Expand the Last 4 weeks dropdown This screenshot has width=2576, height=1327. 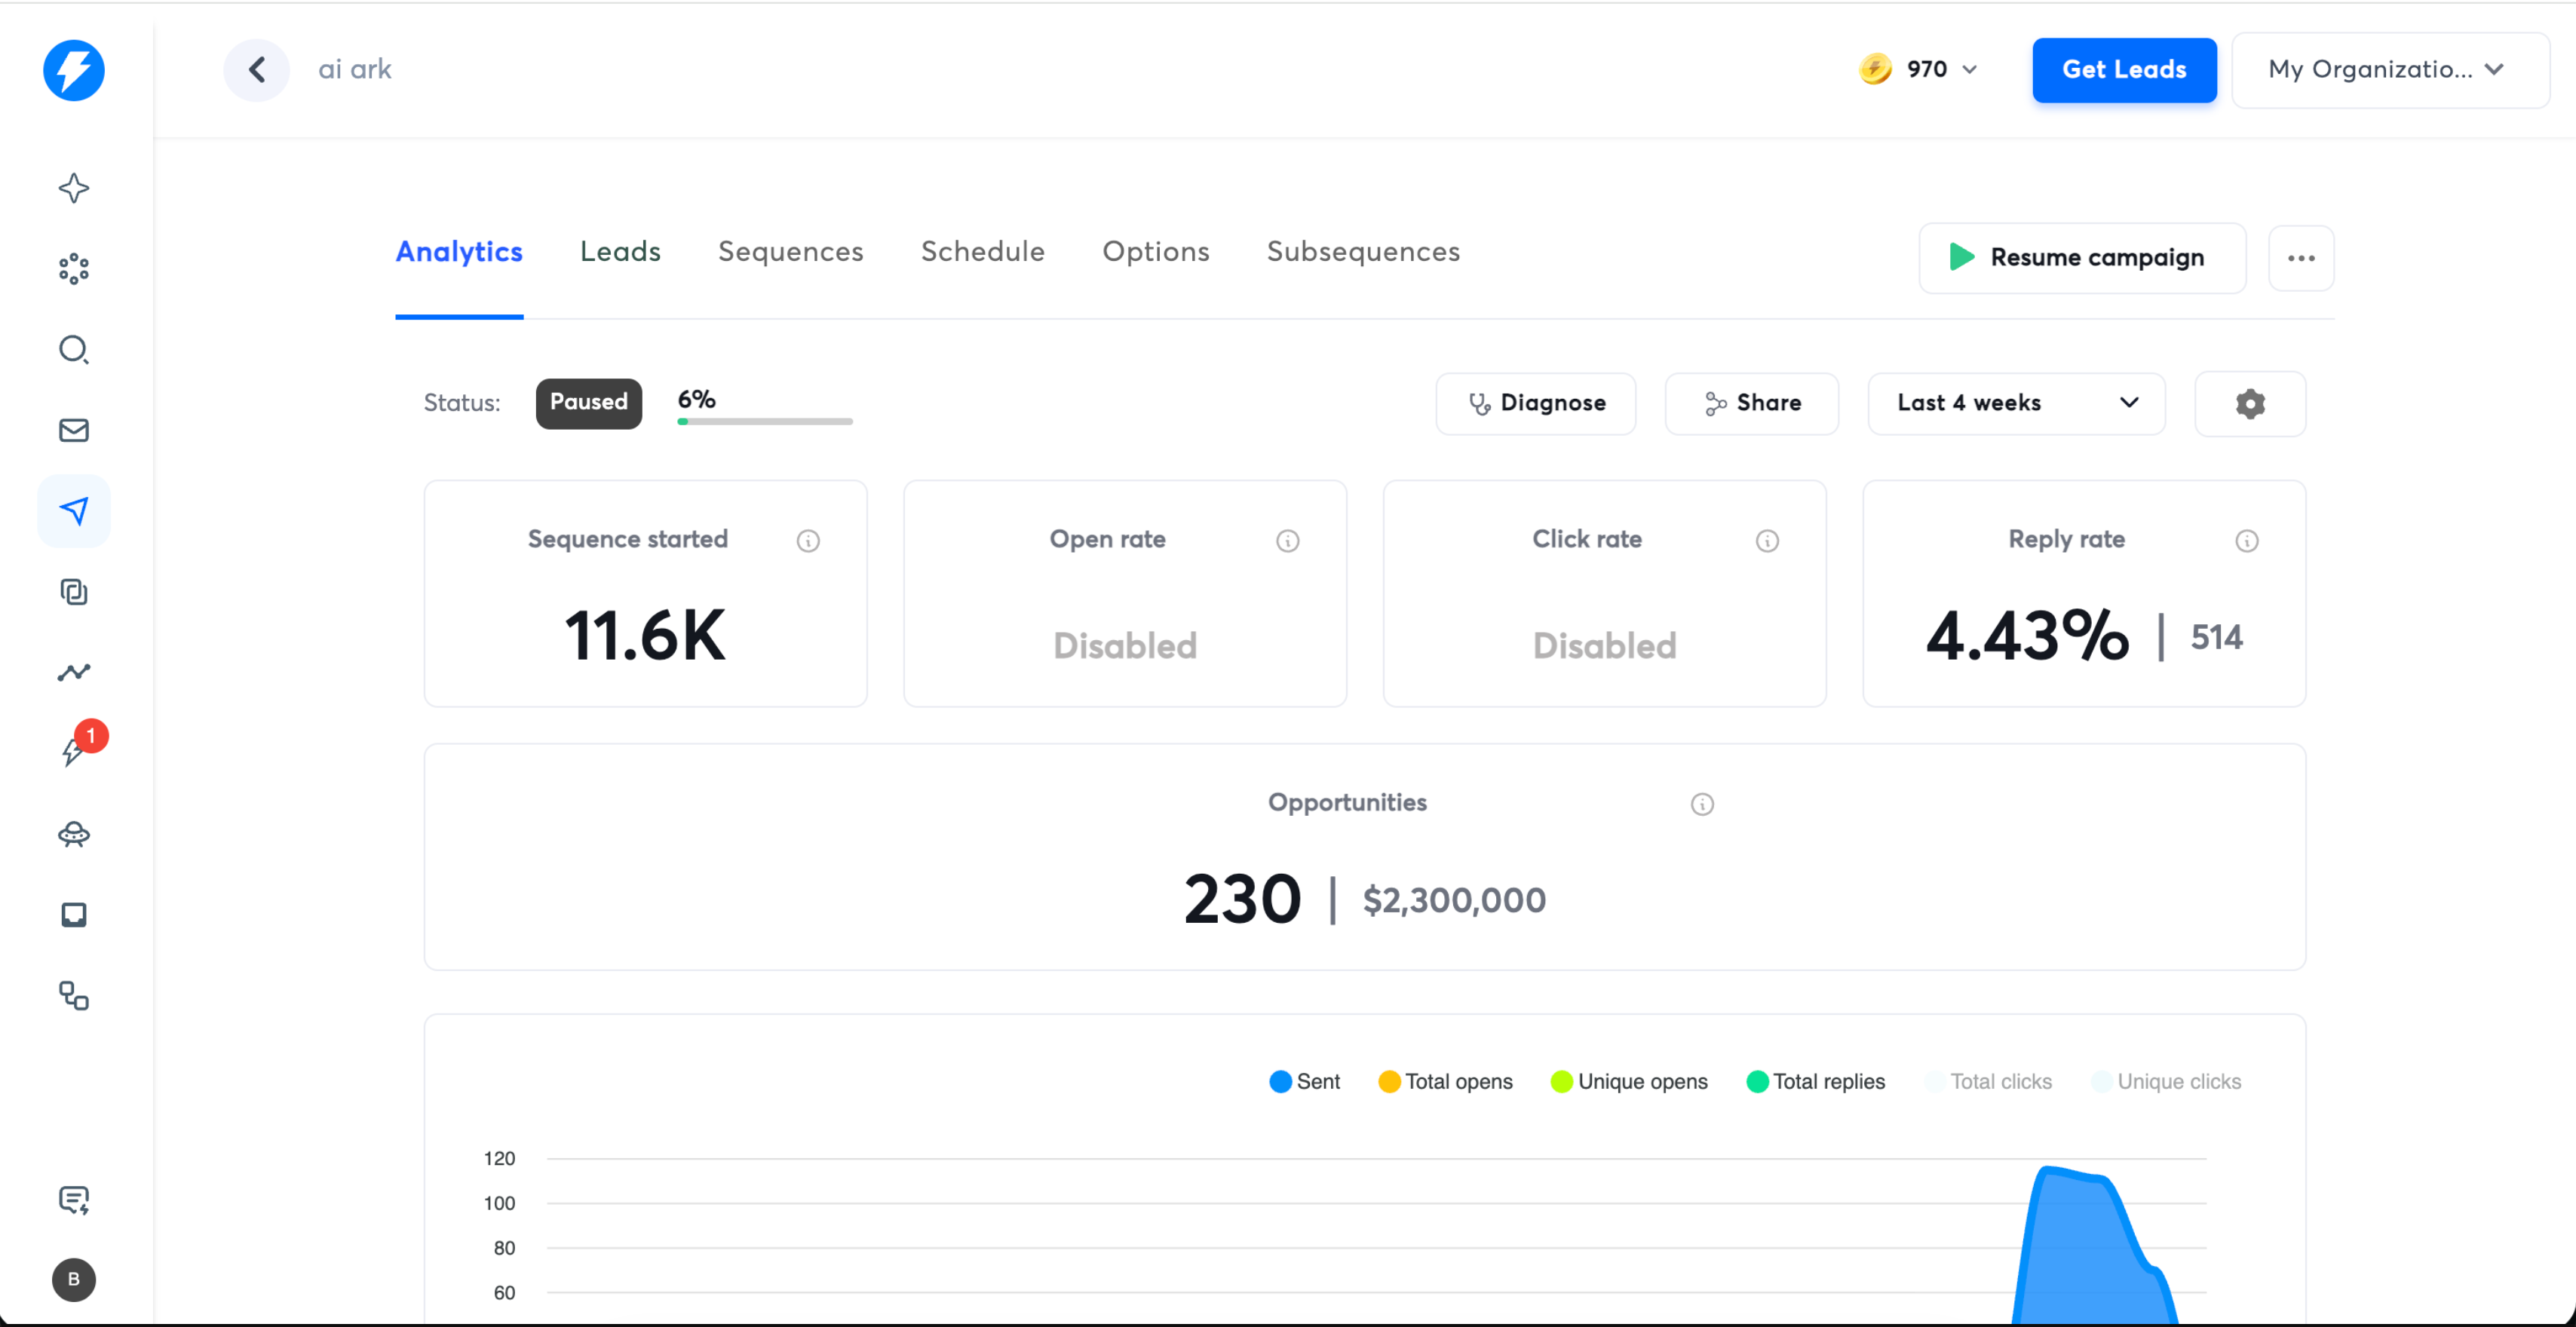point(2016,403)
